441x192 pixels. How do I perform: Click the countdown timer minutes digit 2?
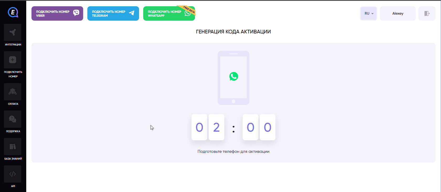click(216, 127)
